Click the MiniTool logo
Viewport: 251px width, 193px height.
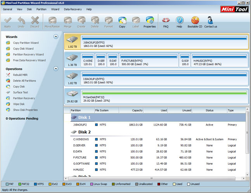click(x=234, y=9)
